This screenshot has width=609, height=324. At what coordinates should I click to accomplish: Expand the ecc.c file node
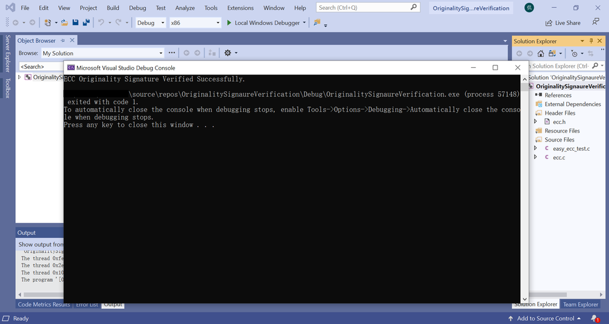click(536, 157)
